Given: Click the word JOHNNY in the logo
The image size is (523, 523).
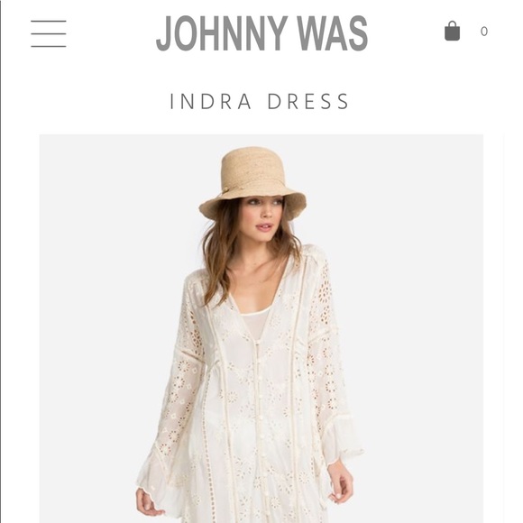Looking at the screenshot, I should (222, 32).
